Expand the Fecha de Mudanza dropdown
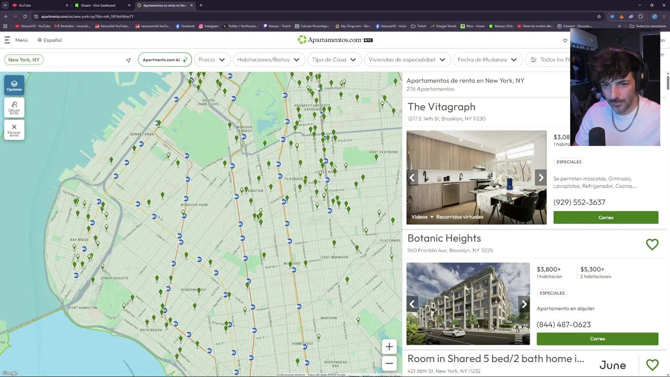Viewport: 670px width, 377px height. [487, 60]
